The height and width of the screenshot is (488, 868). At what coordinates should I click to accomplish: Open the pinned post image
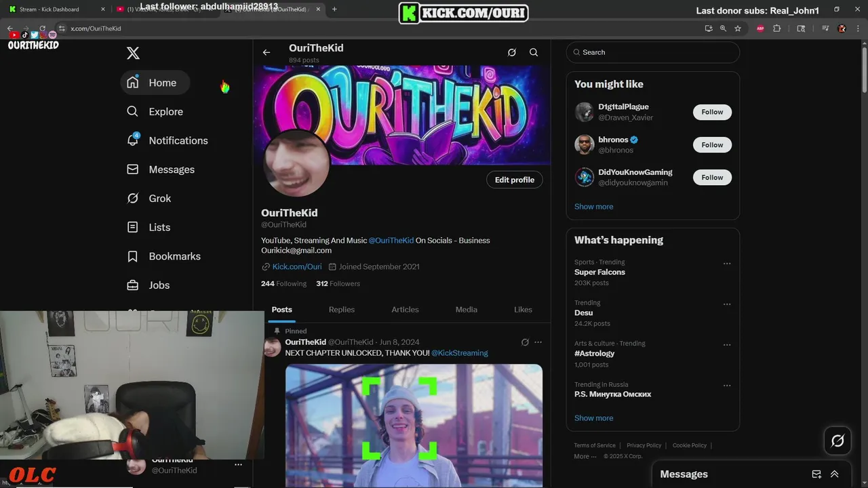[x=414, y=426]
